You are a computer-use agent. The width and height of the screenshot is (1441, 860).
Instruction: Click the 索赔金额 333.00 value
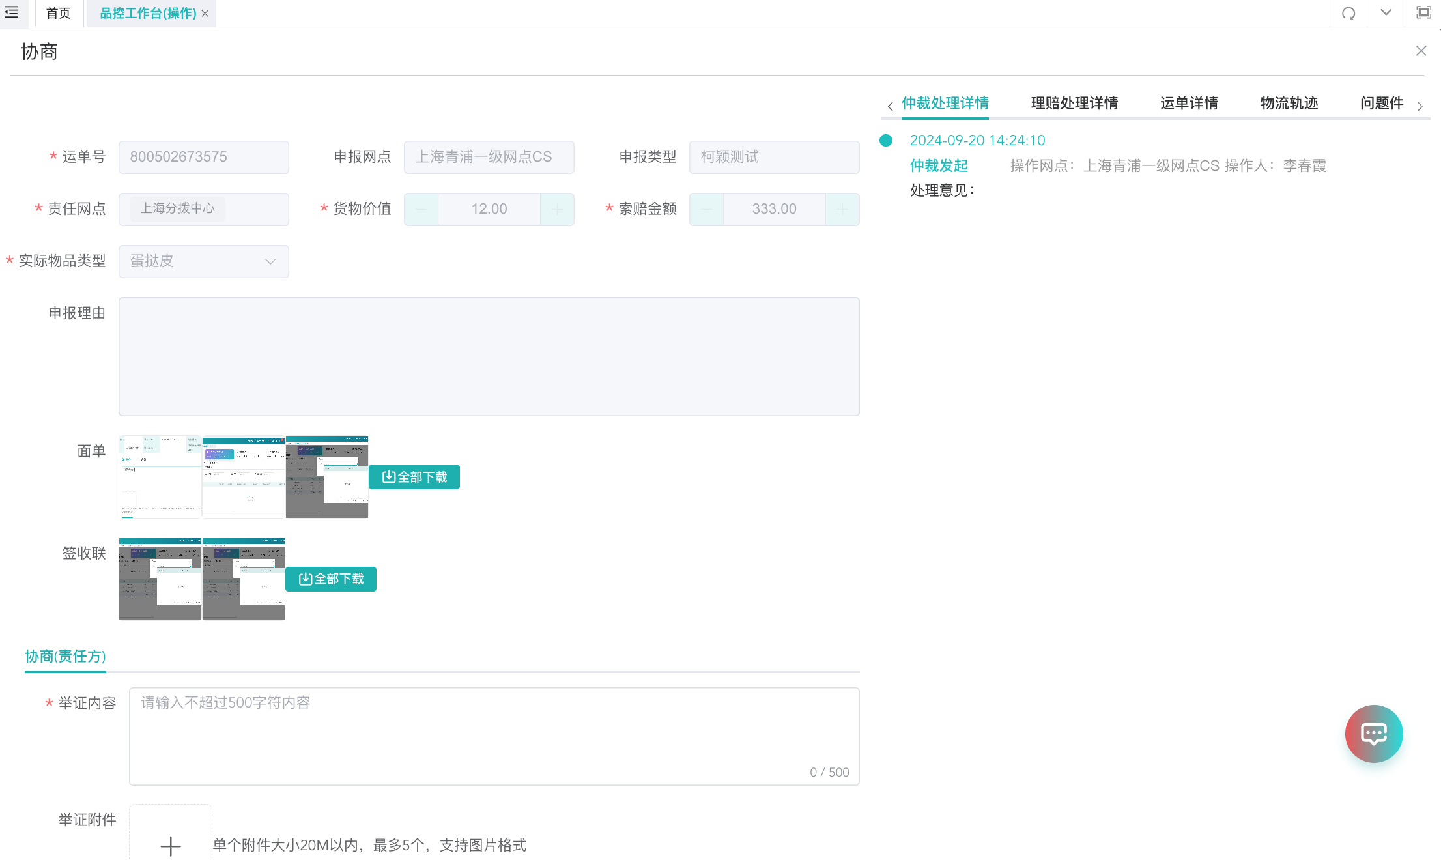[775, 209]
